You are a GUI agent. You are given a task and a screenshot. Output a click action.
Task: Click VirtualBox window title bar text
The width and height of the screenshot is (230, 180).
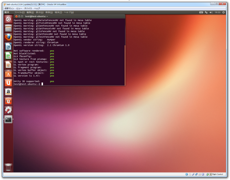click(37, 4)
